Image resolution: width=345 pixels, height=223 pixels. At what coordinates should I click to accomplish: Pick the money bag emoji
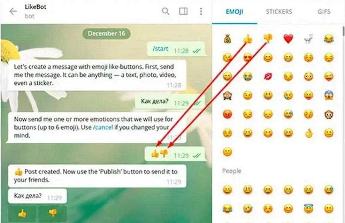227,39
